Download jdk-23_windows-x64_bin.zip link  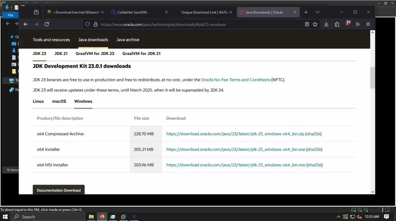click(x=235, y=134)
